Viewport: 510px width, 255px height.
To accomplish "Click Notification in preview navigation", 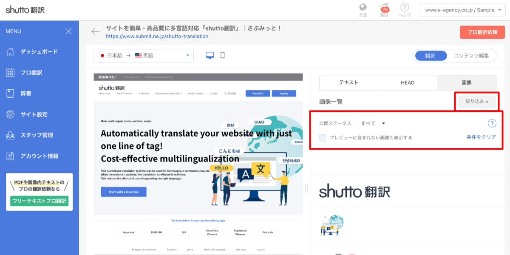I will pyautogui.click(x=125, y=93).
